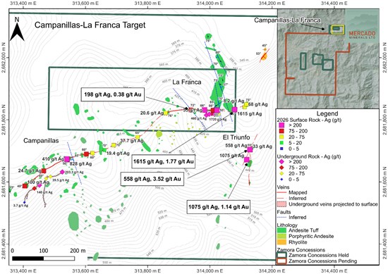The image size is (388, 274).
Task: Click the Zamora Concessions Pending box symbol
Action: (x=281, y=261)
